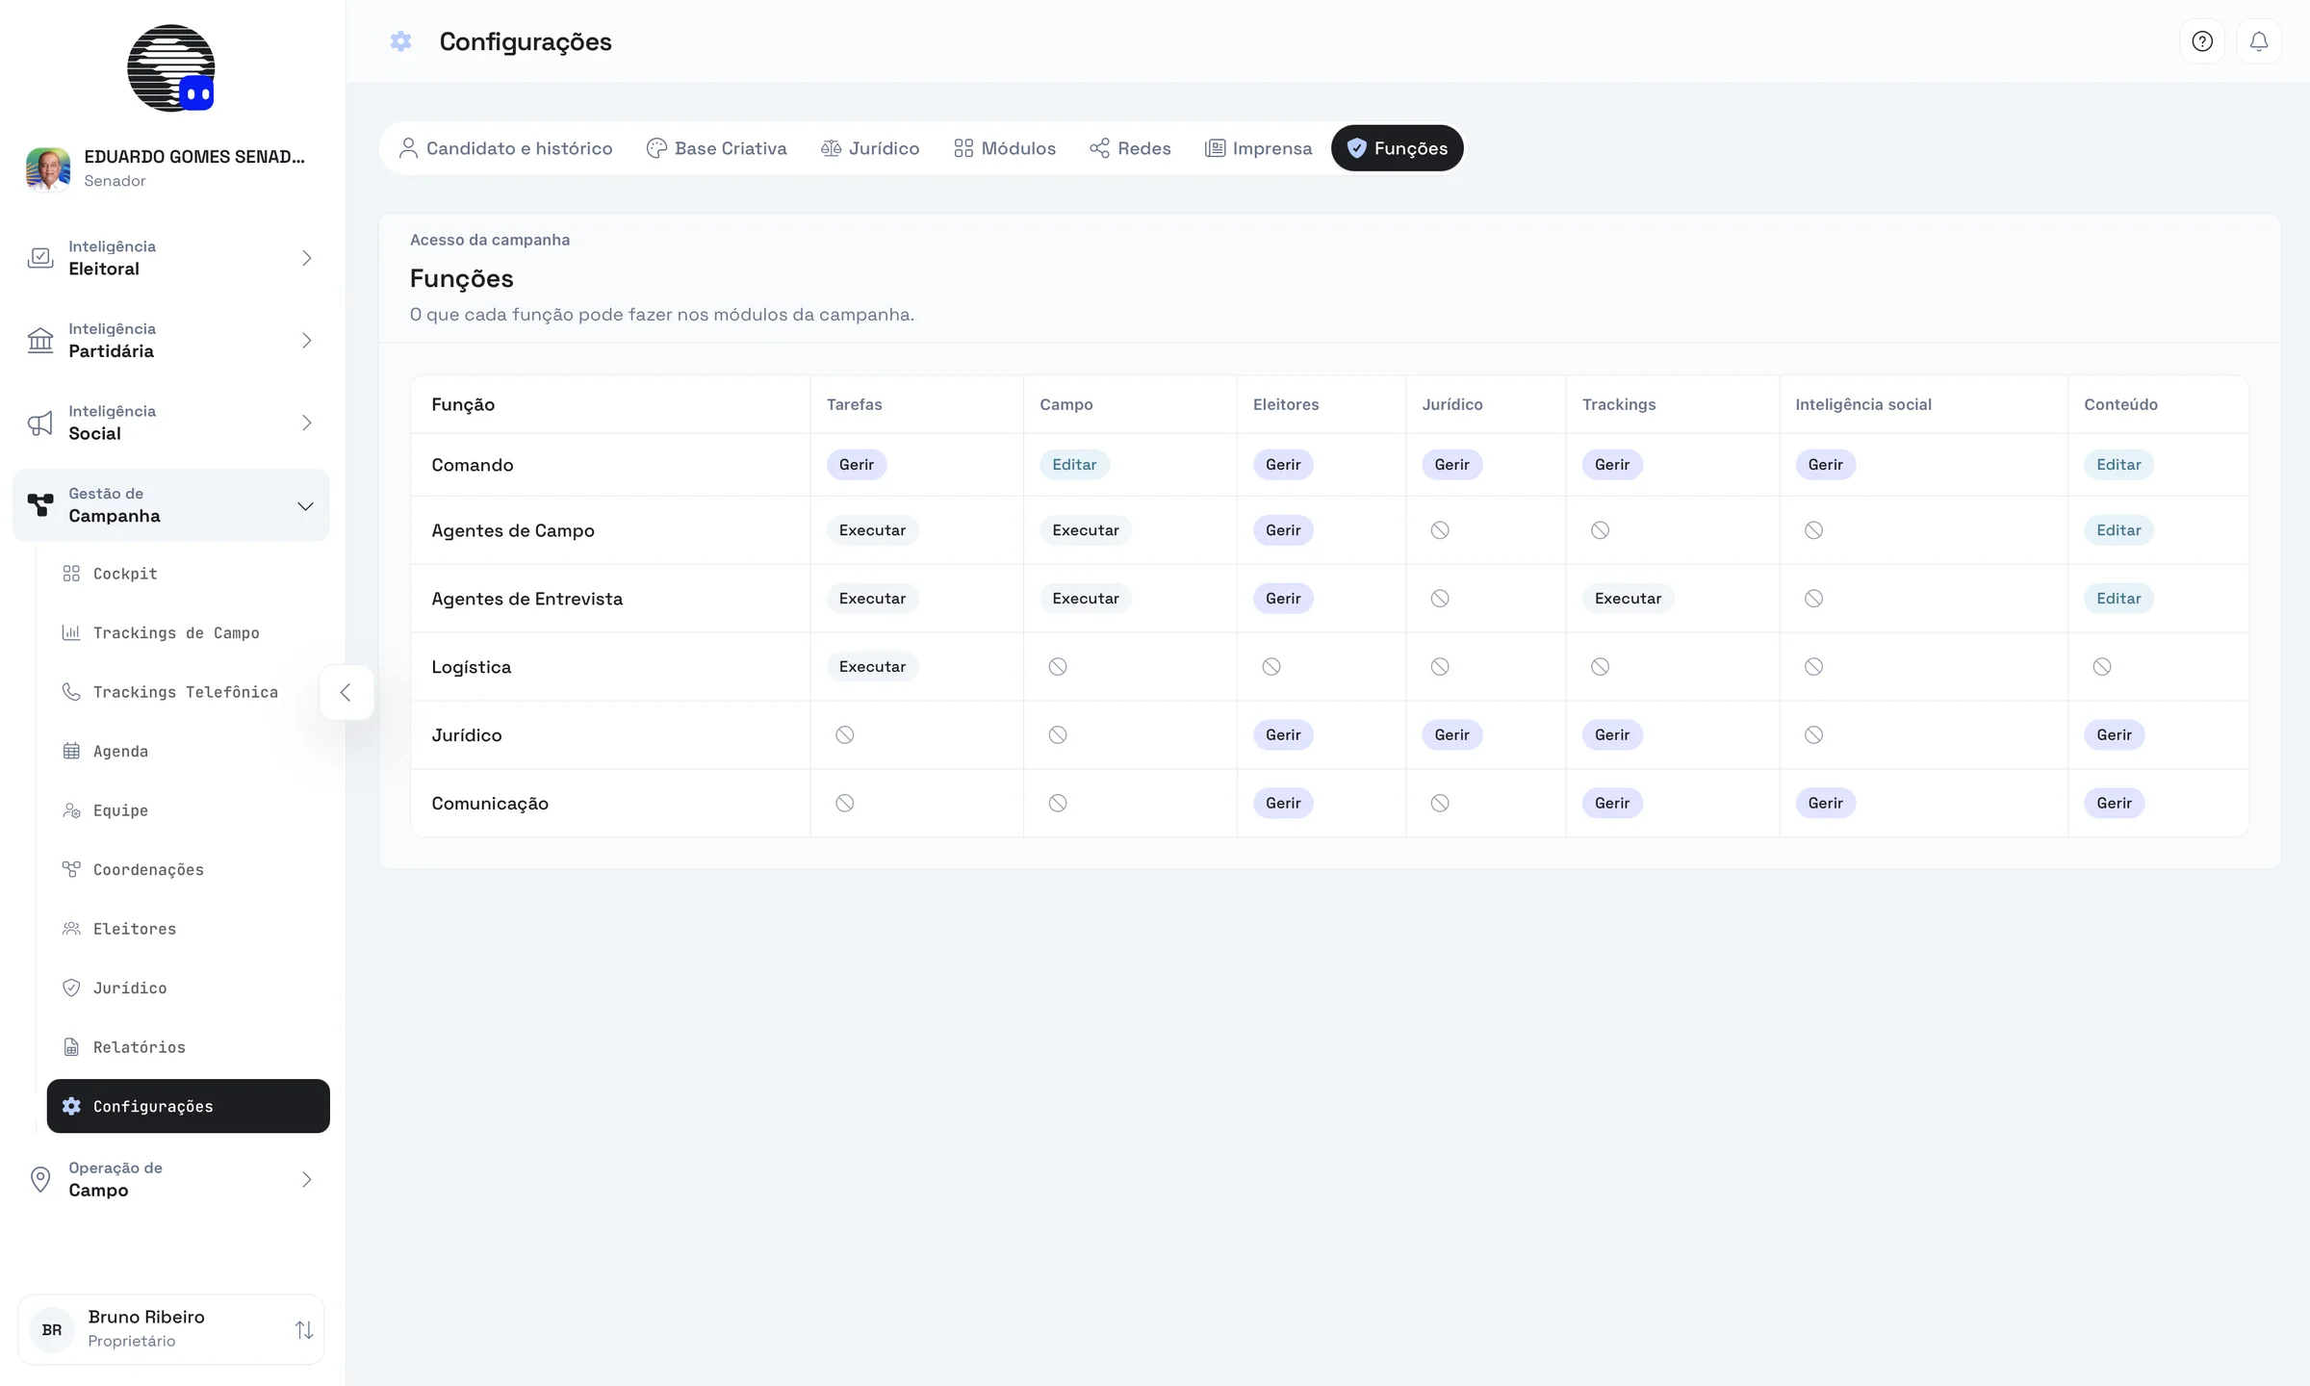
Task: Open the notifications bell
Action: [2258, 41]
